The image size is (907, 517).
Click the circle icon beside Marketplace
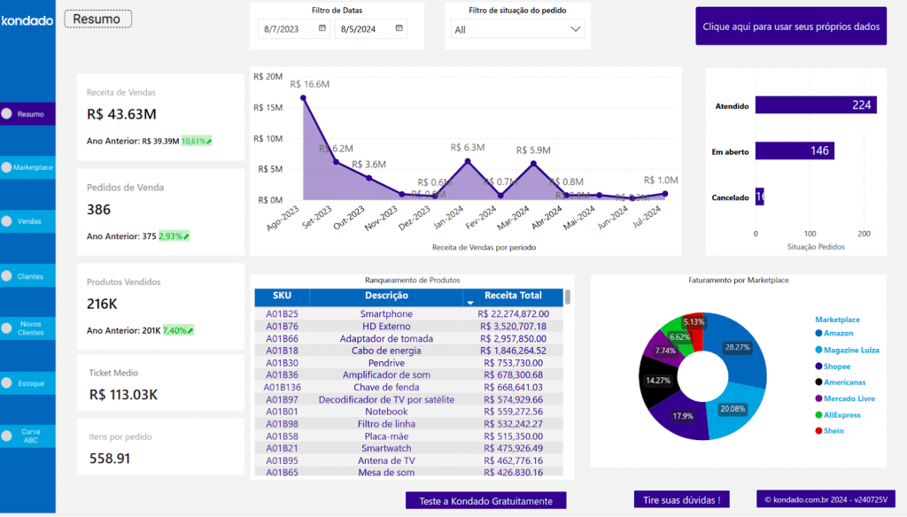pos(7,167)
